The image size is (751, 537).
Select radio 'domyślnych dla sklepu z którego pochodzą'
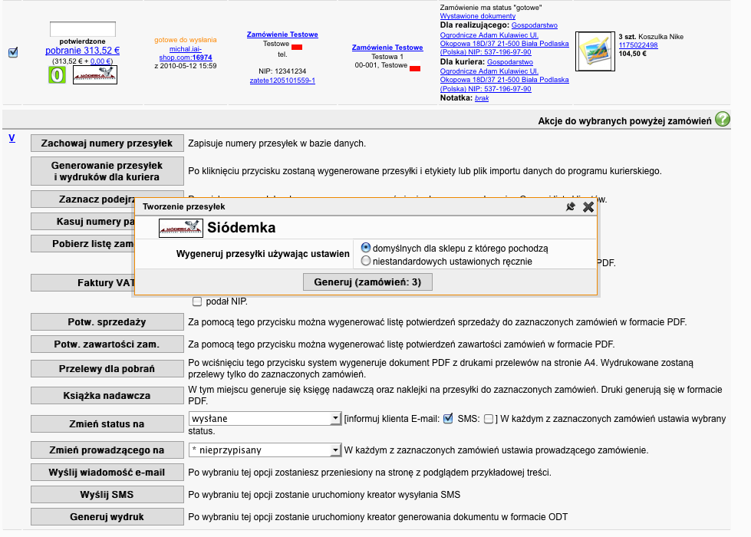click(x=366, y=248)
